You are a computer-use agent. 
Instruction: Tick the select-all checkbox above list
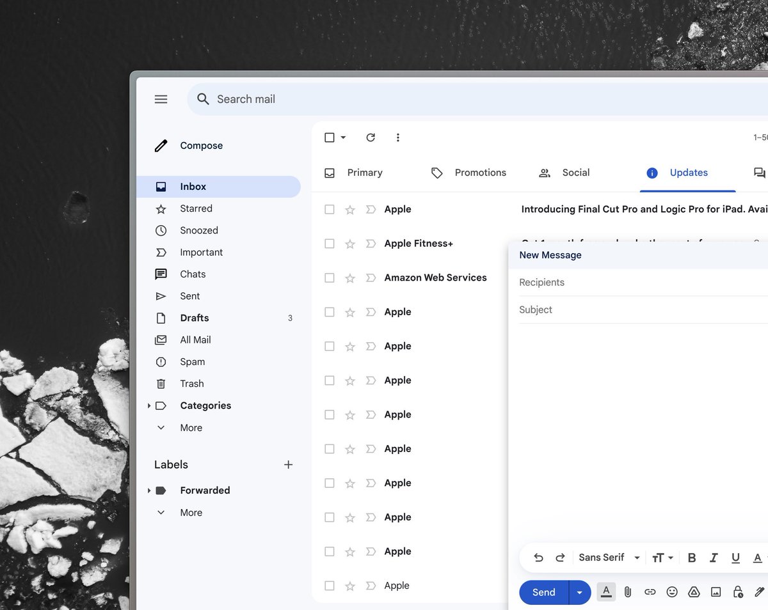click(330, 137)
